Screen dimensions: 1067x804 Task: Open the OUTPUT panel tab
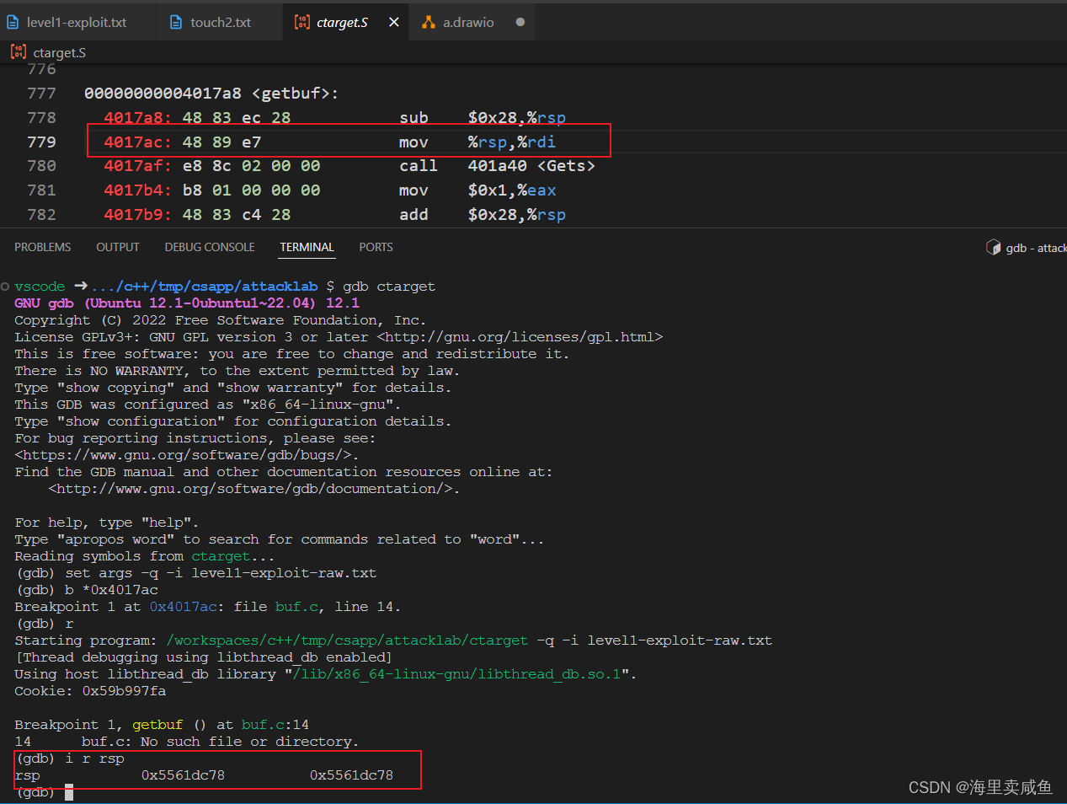point(118,247)
